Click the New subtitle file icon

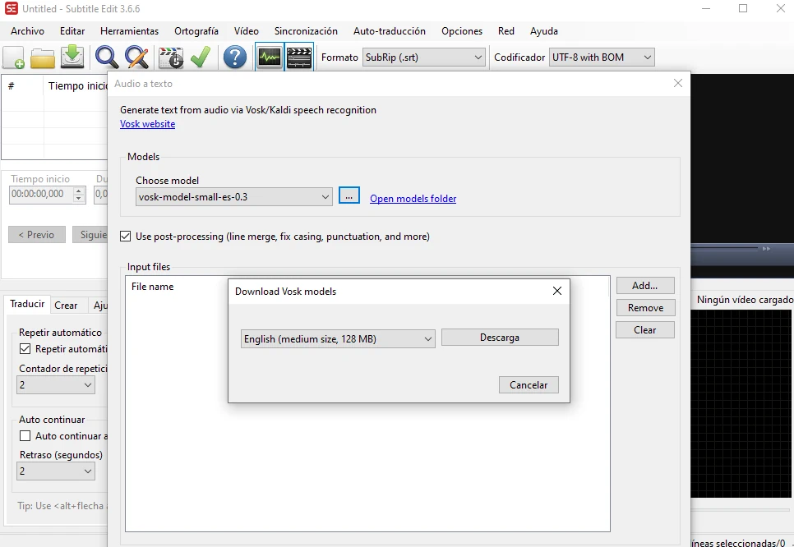[x=14, y=57]
